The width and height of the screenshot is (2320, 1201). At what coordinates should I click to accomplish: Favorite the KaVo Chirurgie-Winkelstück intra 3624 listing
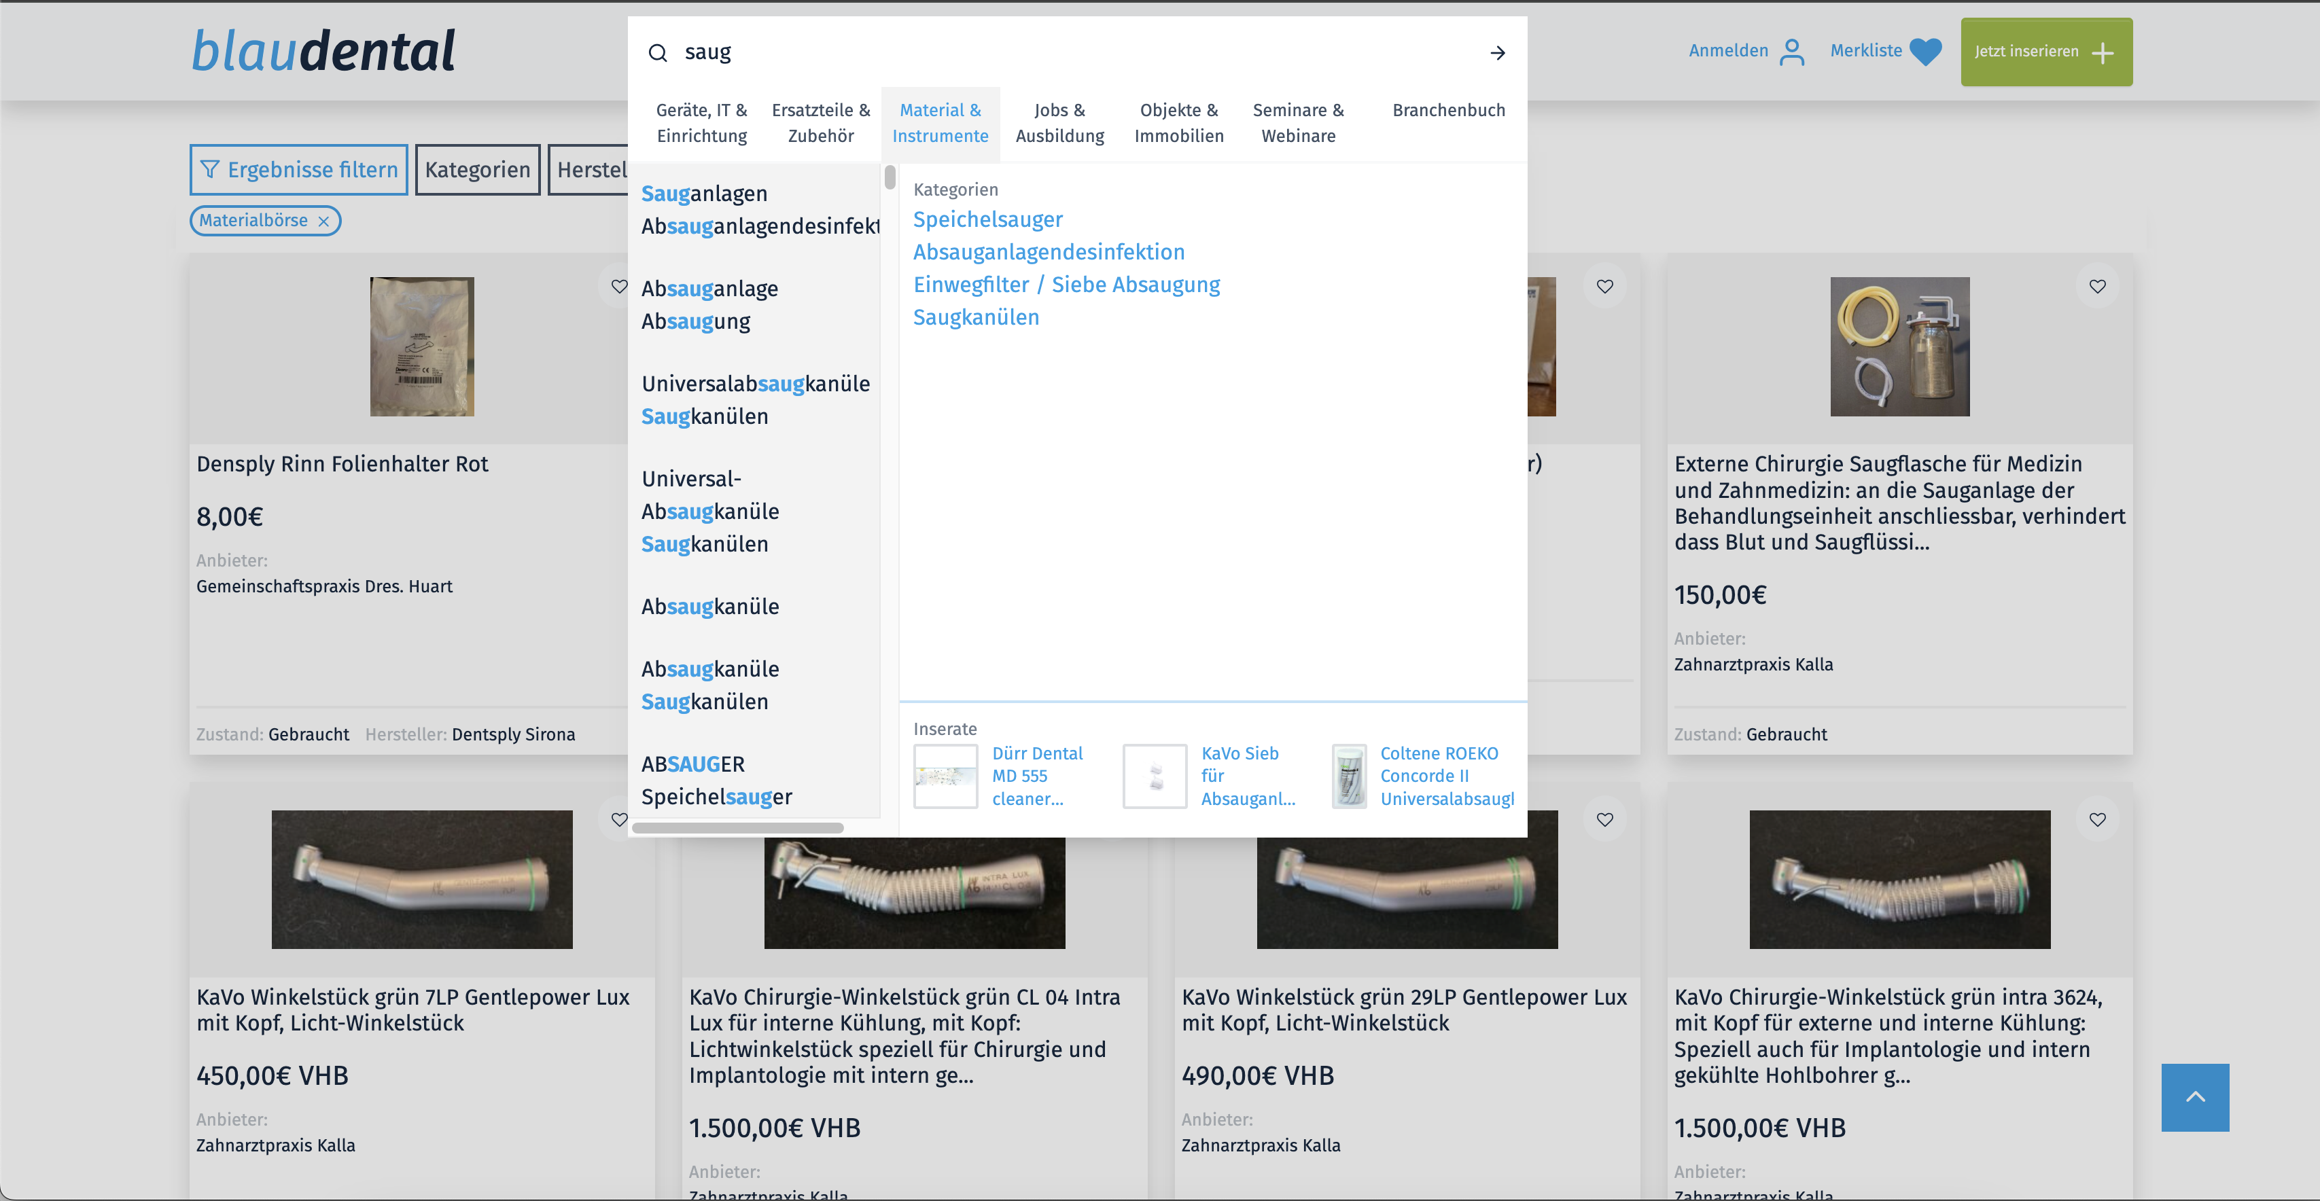point(2098,819)
